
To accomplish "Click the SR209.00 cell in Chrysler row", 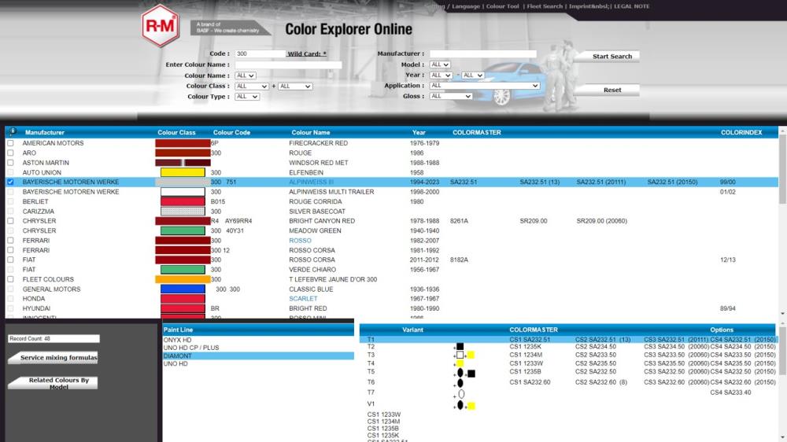I will click(x=533, y=221).
